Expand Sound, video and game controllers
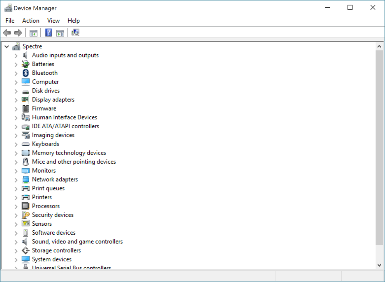This screenshot has width=385, height=282. pyautogui.click(x=16, y=242)
